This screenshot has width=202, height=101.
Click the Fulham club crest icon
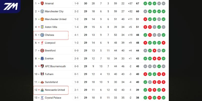click(x=42, y=74)
